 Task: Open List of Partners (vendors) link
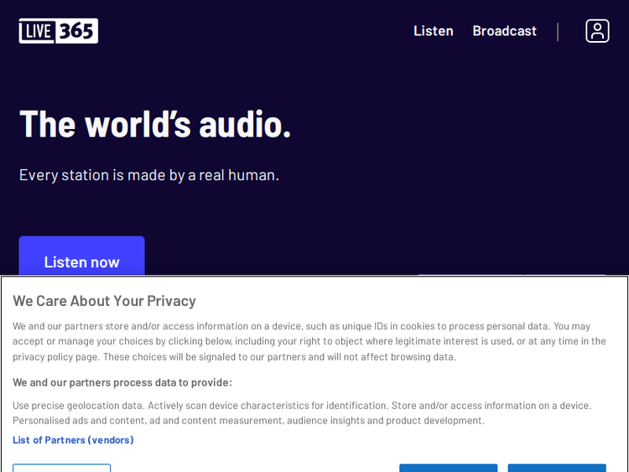pos(73,439)
